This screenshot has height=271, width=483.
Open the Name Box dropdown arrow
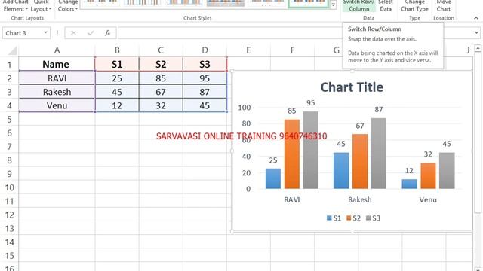45,32
